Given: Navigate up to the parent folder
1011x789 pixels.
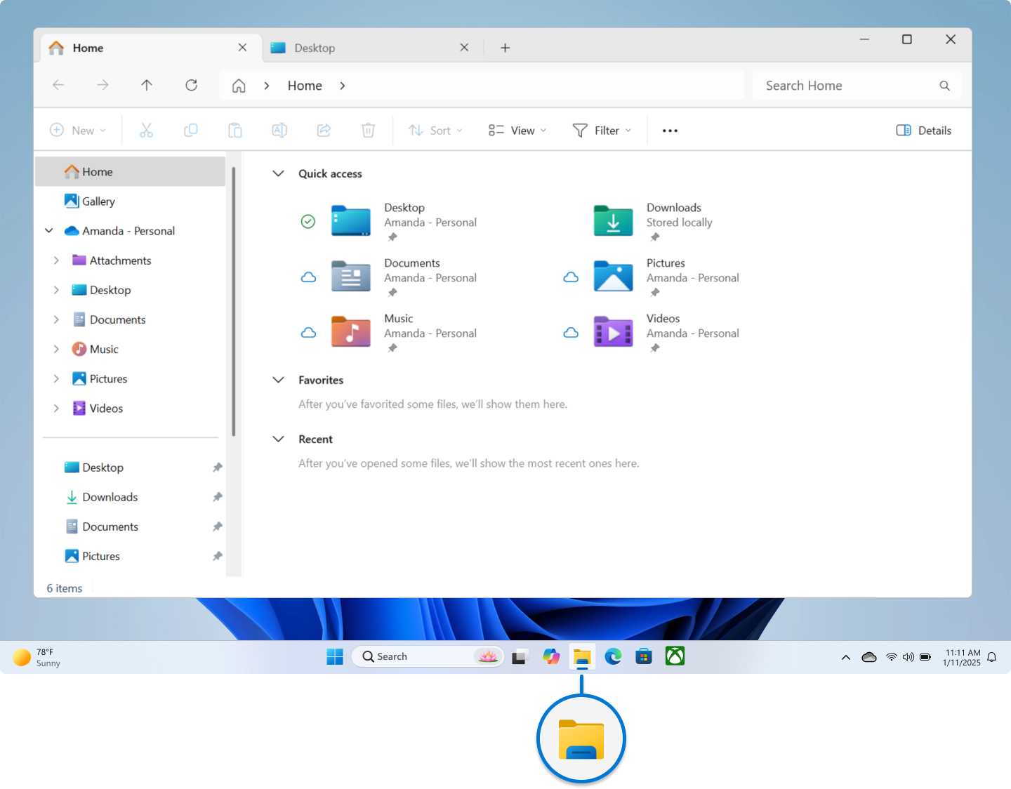Looking at the screenshot, I should point(147,85).
